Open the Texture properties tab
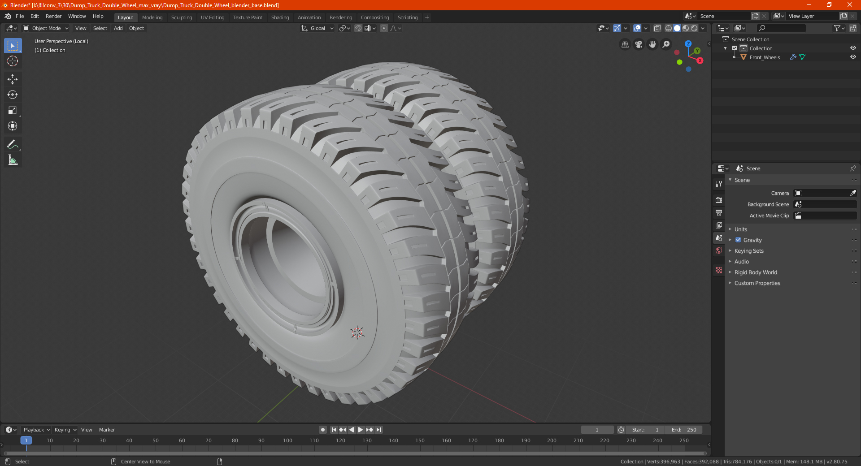This screenshot has height=466, width=861. (x=719, y=270)
